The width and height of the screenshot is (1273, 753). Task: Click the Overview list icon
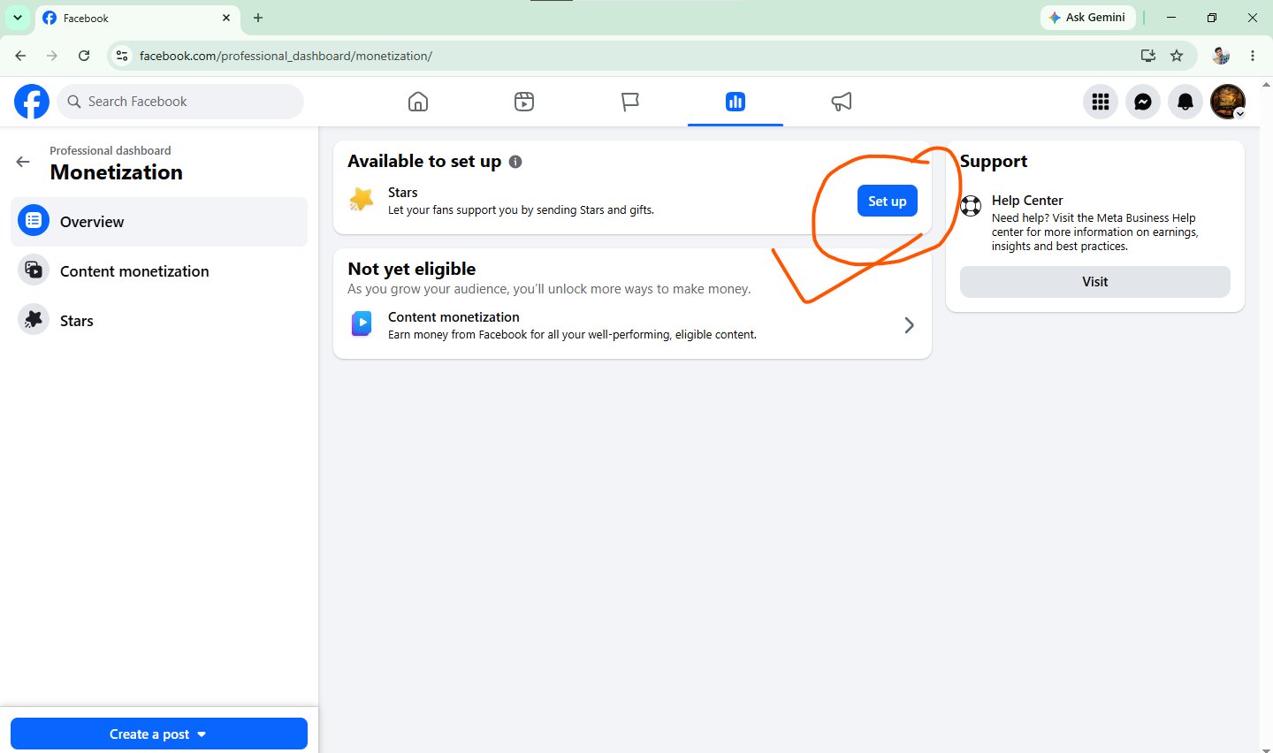(34, 221)
